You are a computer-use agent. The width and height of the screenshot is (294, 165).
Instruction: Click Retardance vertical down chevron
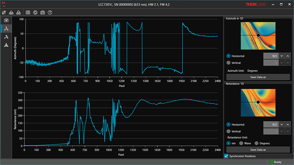282,131
